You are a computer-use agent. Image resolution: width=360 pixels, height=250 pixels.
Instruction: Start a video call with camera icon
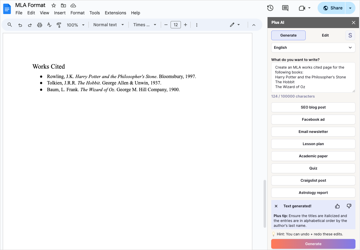pos(302,8)
